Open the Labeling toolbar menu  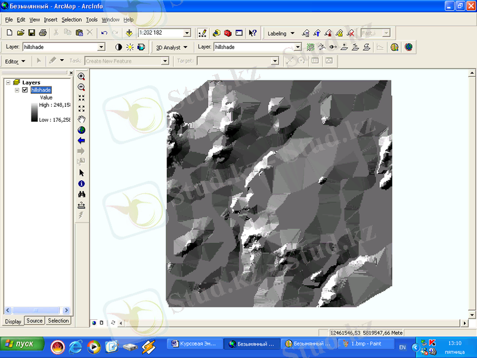pos(281,33)
